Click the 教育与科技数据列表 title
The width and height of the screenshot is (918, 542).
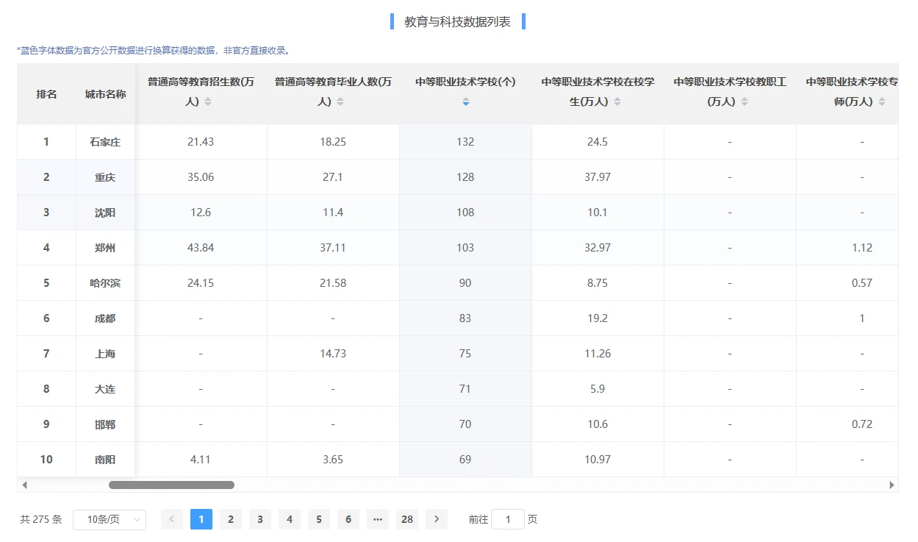(x=457, y=22)
